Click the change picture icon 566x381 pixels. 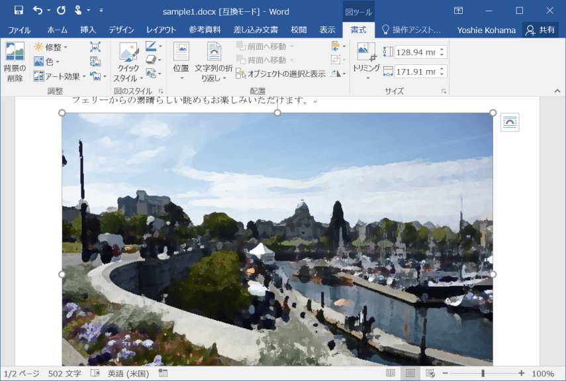pyautogui.click(x=95, y=62)
